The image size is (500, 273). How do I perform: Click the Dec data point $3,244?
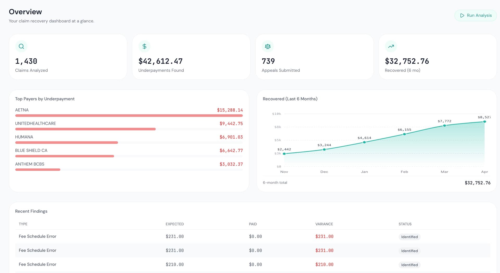point(324,150)
